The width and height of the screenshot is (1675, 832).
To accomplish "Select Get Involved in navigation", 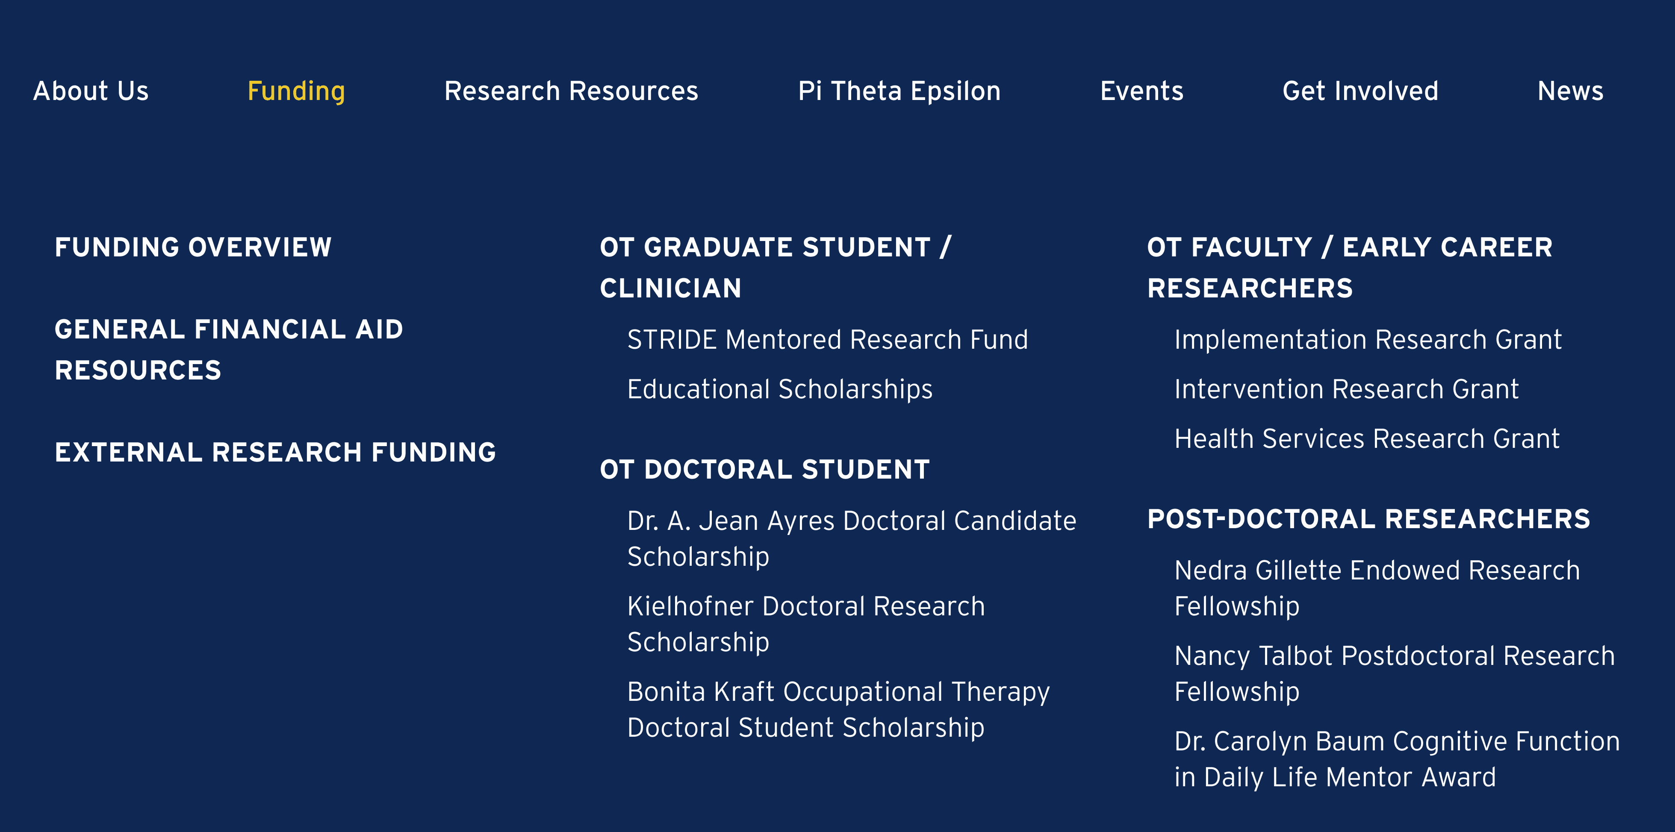I will coord(1360,91).
